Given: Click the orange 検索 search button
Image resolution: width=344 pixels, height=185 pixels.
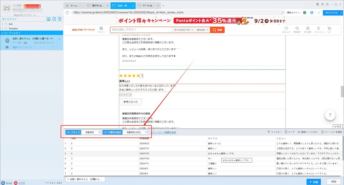Looking at the screenshot, I should click(217, 30).
